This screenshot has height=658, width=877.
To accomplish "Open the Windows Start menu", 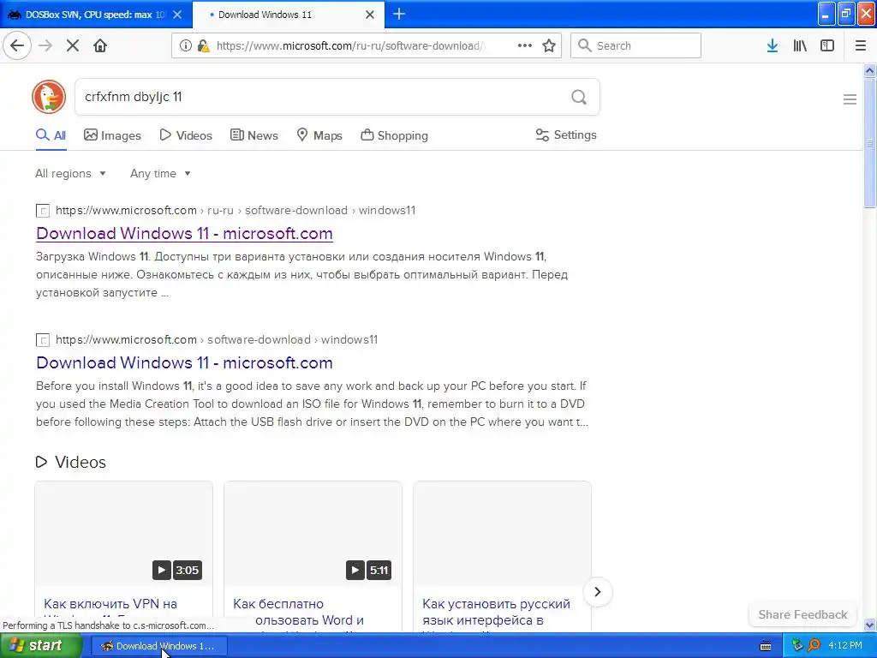I will pos(41,646).
